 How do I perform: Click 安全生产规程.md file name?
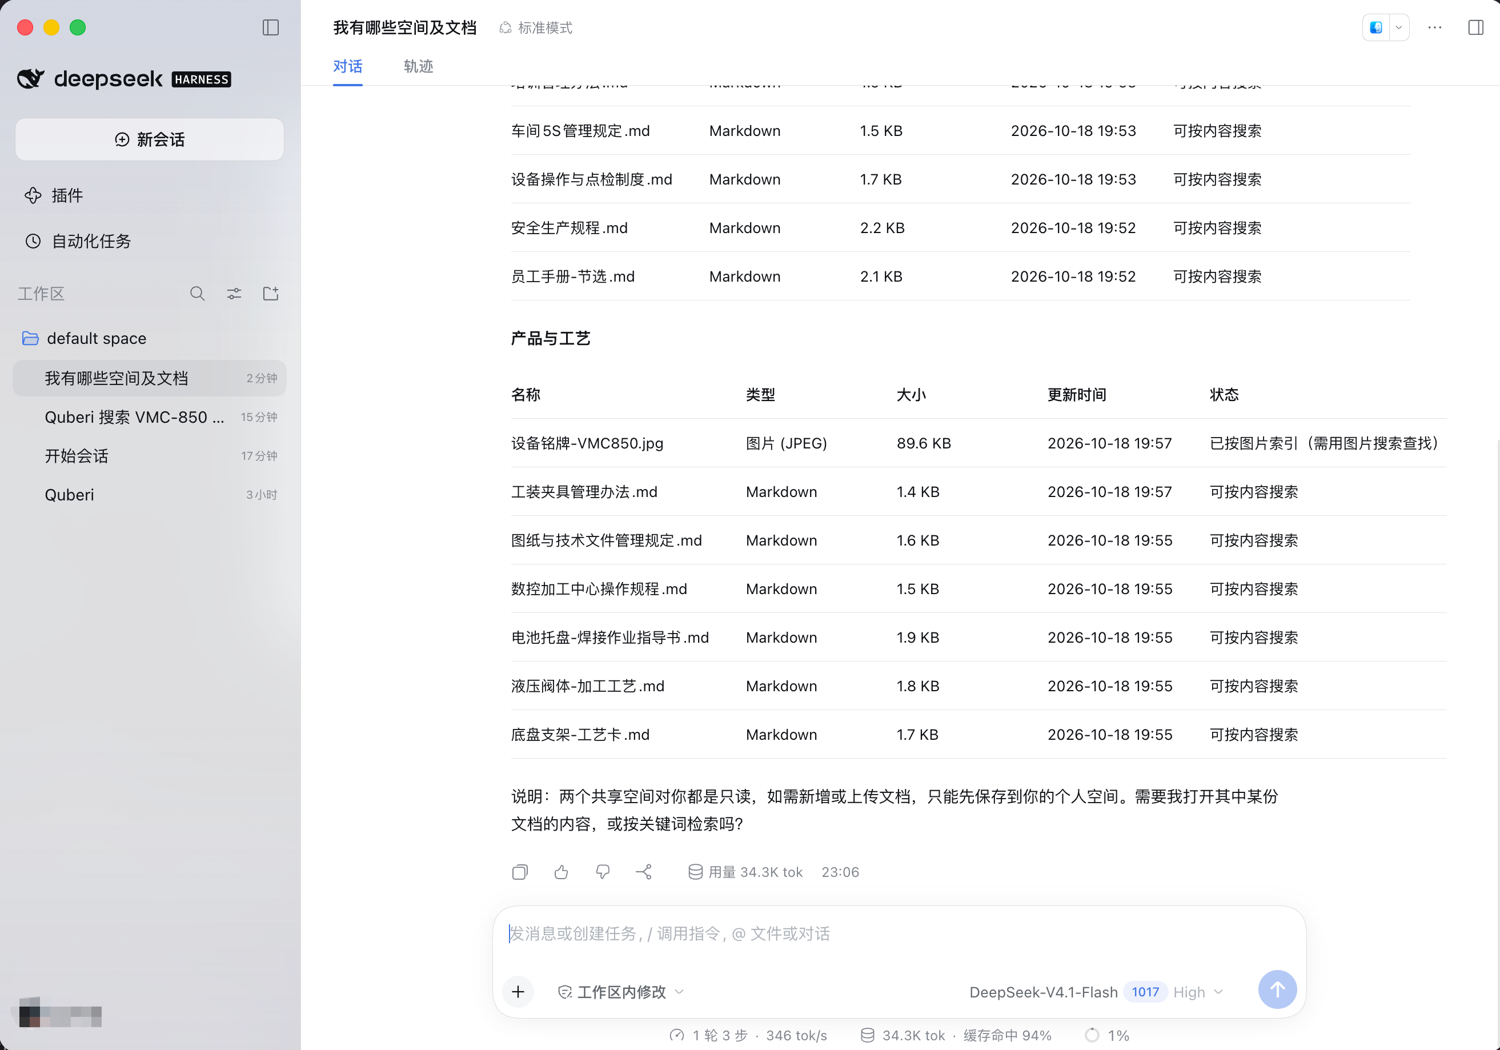pos(569,228)
